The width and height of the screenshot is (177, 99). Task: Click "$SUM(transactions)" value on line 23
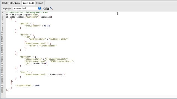point(61,61)
